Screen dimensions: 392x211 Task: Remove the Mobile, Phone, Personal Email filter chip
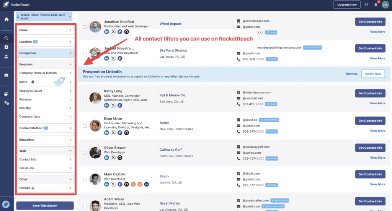(70, 17)
